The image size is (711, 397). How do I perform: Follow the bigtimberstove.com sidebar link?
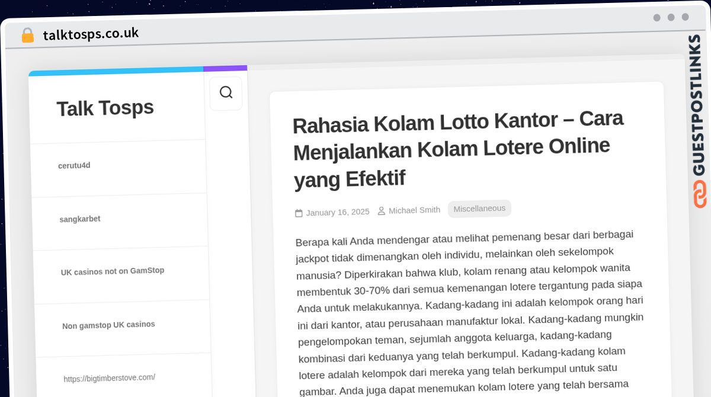click(110, 377)
